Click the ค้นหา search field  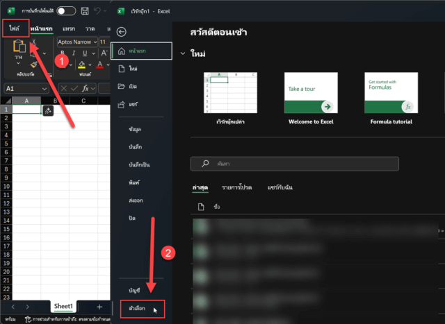295,164
